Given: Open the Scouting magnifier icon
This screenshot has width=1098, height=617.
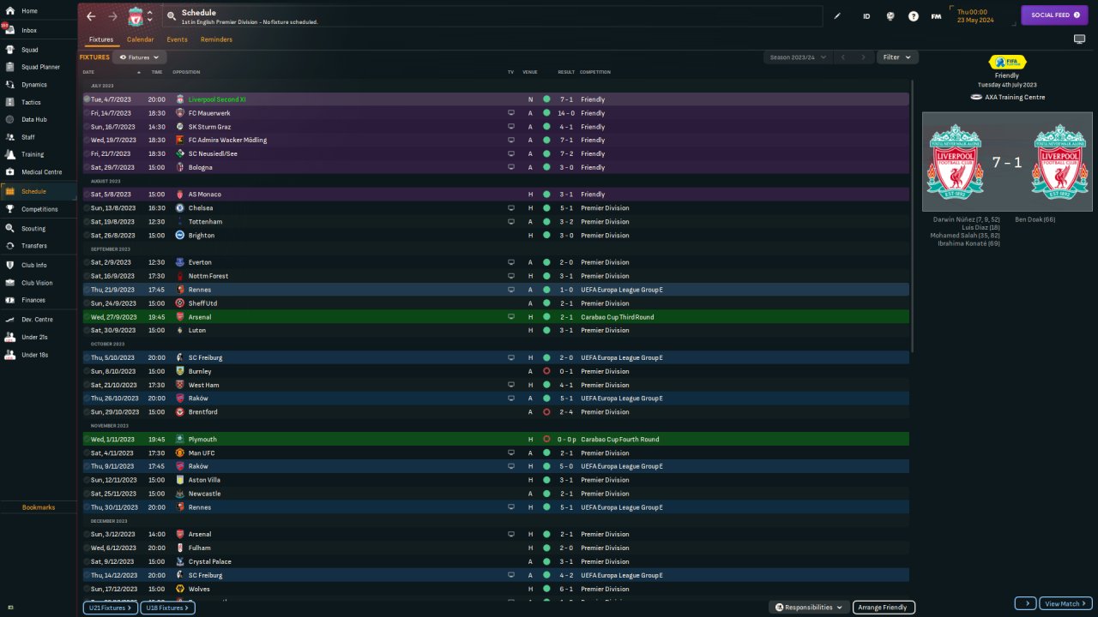Looking at the screenshot, I should 10,229.
